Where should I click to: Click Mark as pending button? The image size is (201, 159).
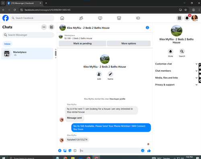(x=82, y=44)
